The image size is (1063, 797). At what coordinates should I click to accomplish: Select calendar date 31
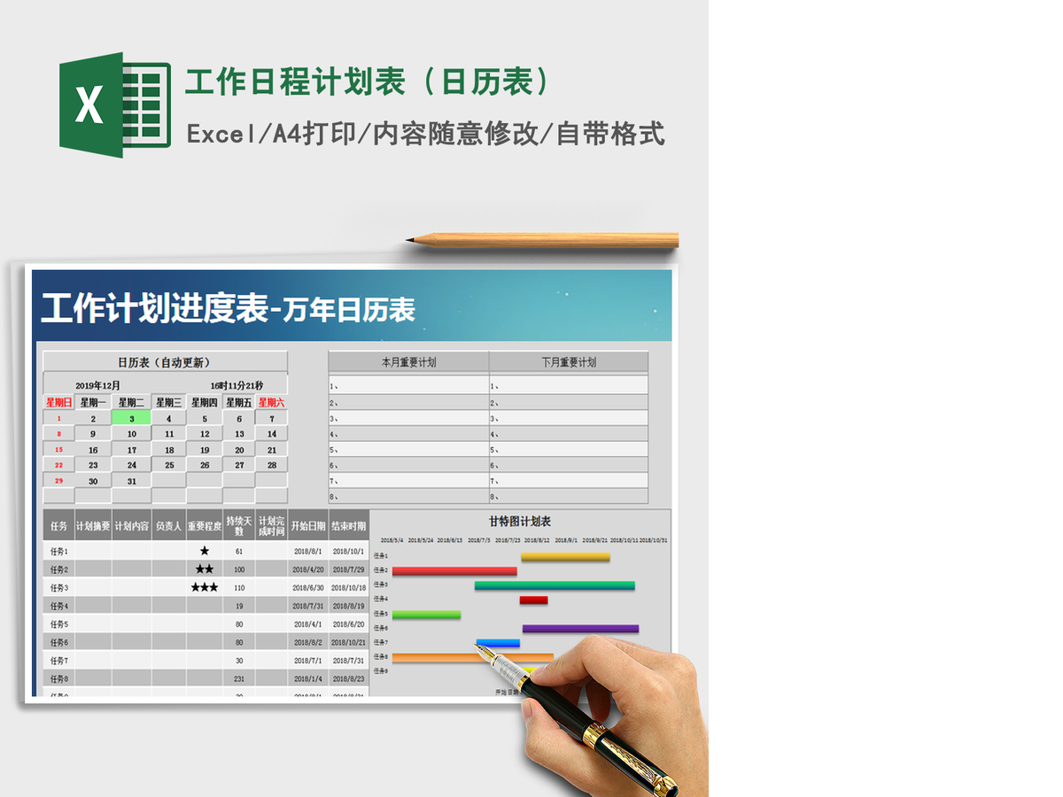click(x=131, y=482)
